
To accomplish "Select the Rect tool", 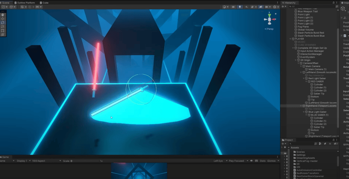I will point(3,31).
